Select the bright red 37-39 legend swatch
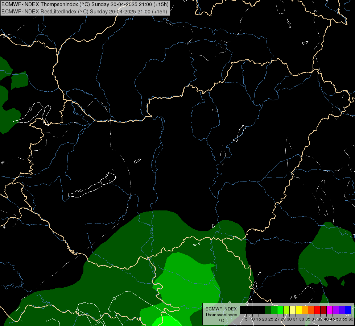The width and height of the screenshot is (355, 326). [x=318, y=310]
